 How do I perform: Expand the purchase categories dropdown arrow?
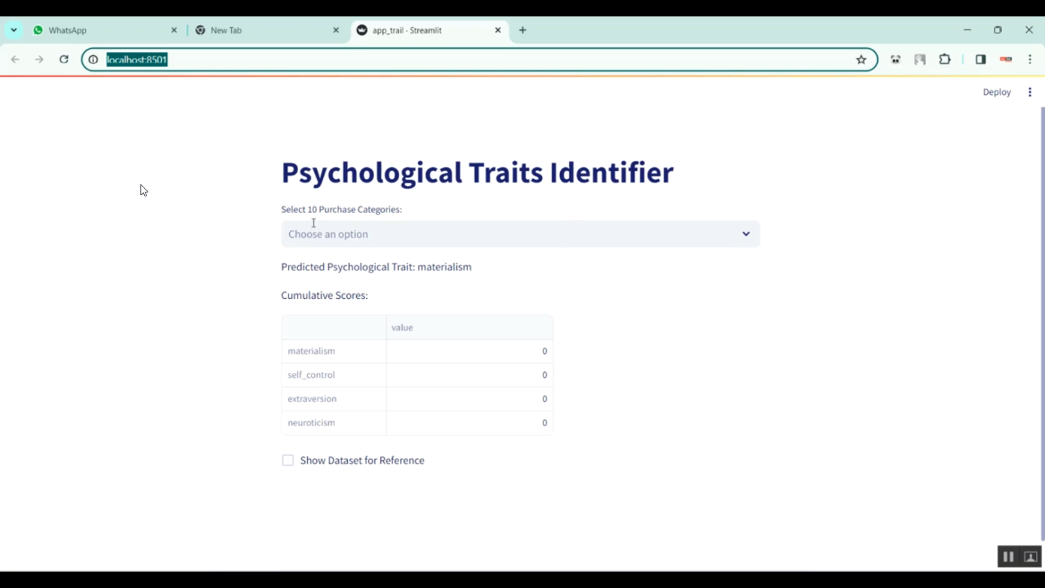coord(745,234)
